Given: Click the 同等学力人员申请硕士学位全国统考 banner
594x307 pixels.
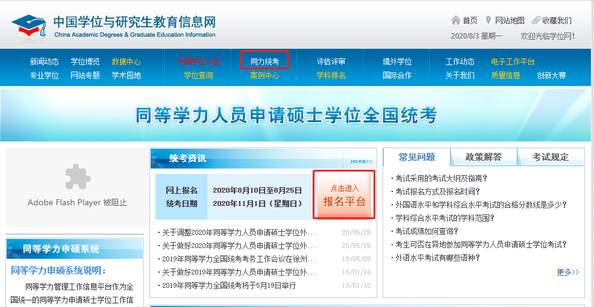Looking at the screenshot, I should click(x=286, y=116).
